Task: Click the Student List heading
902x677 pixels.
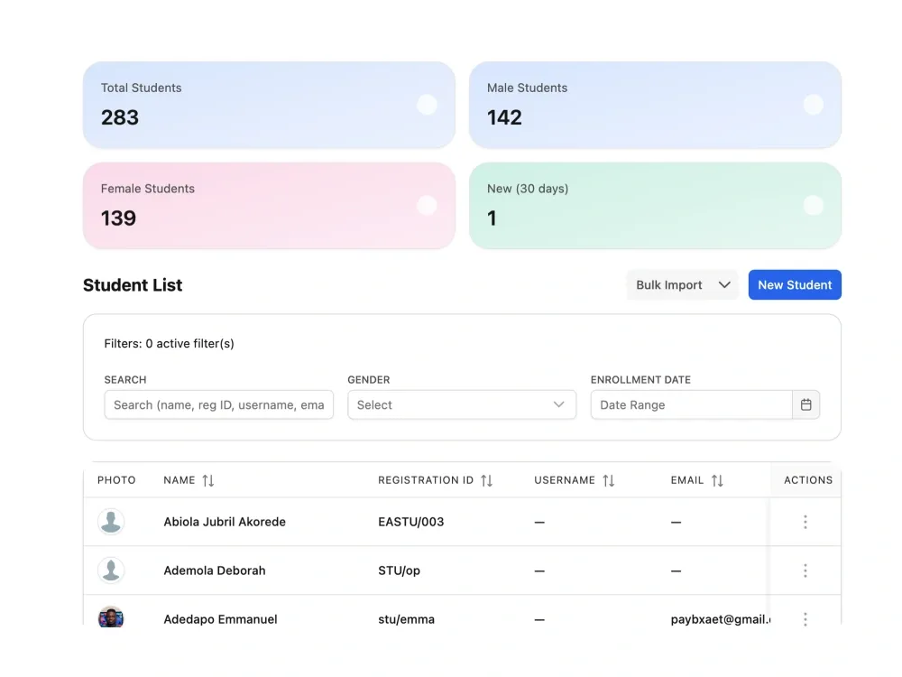Action: click(x=133, y=285)
